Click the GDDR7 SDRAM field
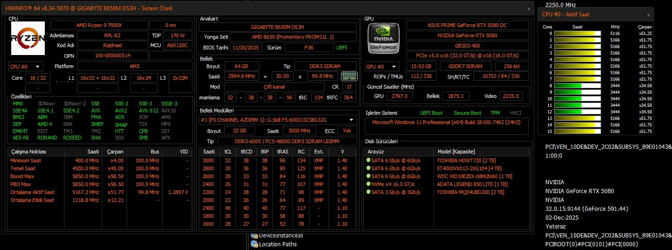The image size is (672, 250). (466, 66)
